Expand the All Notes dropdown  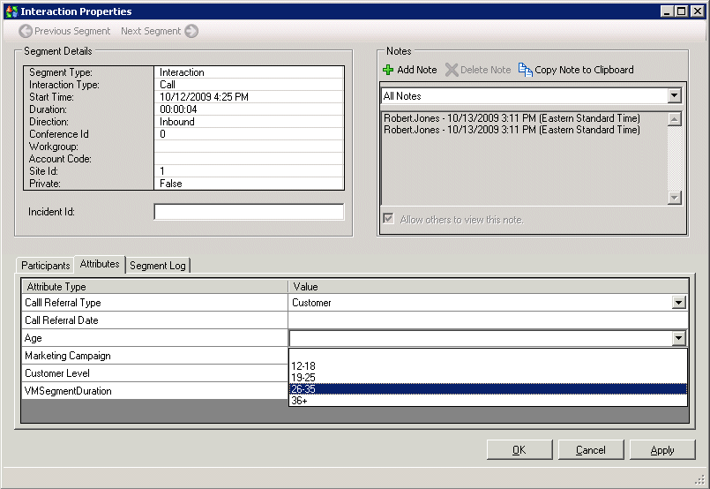pyautogui.click(x=675, y=95)
